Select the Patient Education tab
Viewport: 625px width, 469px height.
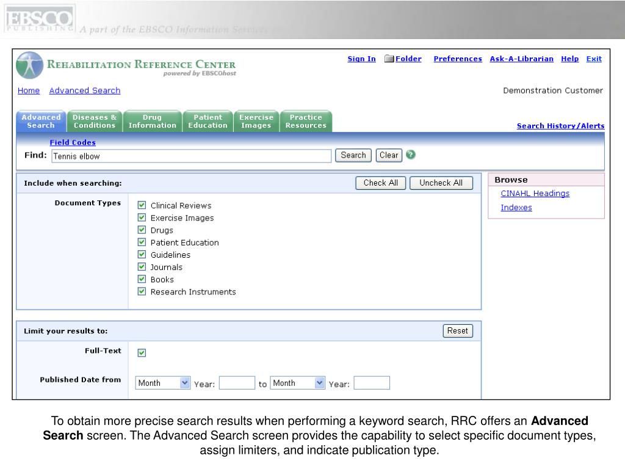pos(208,122)
